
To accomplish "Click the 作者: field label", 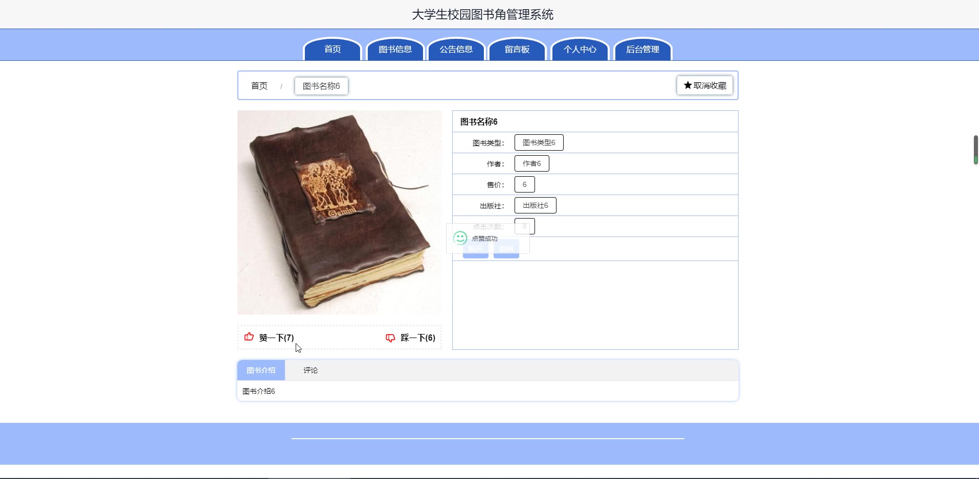I will 496,164.
